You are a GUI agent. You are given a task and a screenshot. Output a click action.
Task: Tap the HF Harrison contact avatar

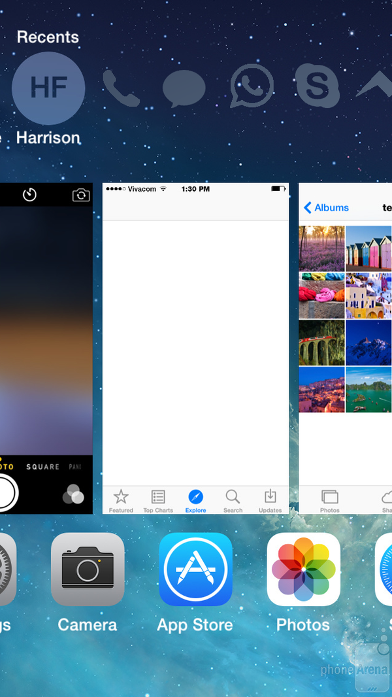point(48,88)
